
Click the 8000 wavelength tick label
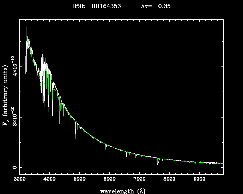[x=169, y=179]
